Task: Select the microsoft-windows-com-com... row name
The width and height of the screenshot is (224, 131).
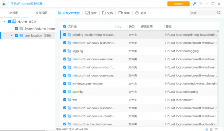Action: point(94,75)
